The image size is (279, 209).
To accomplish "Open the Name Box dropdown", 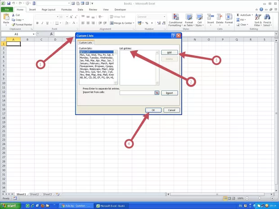I will [x=34, y=34].
